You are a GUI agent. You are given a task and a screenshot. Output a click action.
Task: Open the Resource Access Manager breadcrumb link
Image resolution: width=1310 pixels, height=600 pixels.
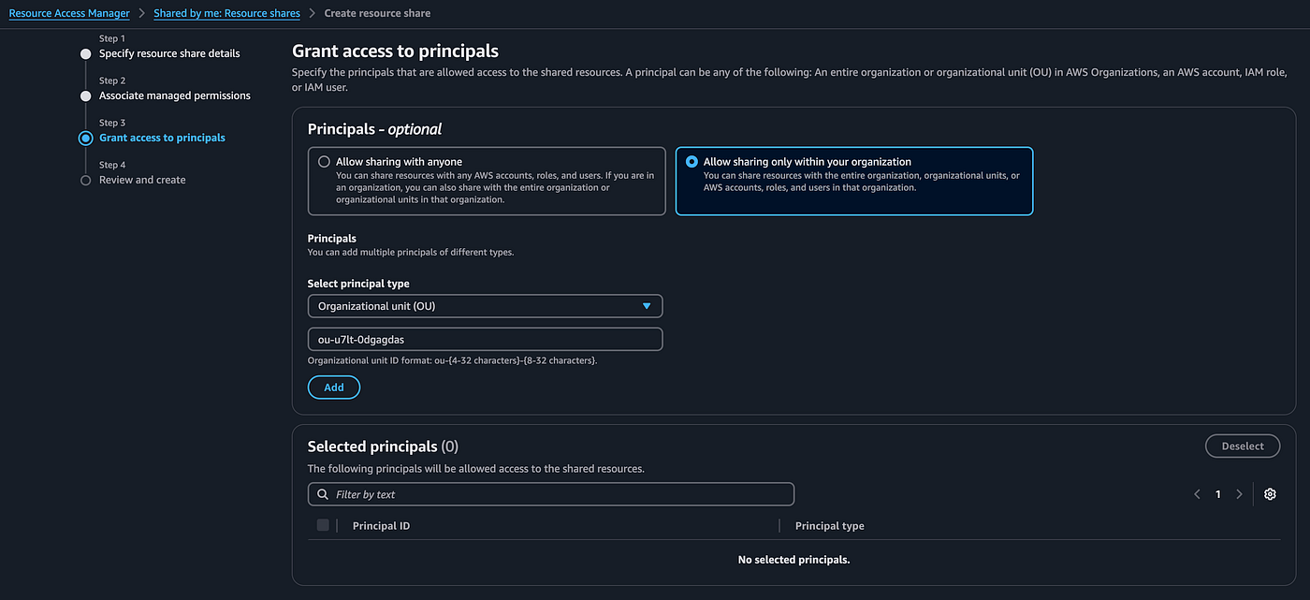point(68,12)
